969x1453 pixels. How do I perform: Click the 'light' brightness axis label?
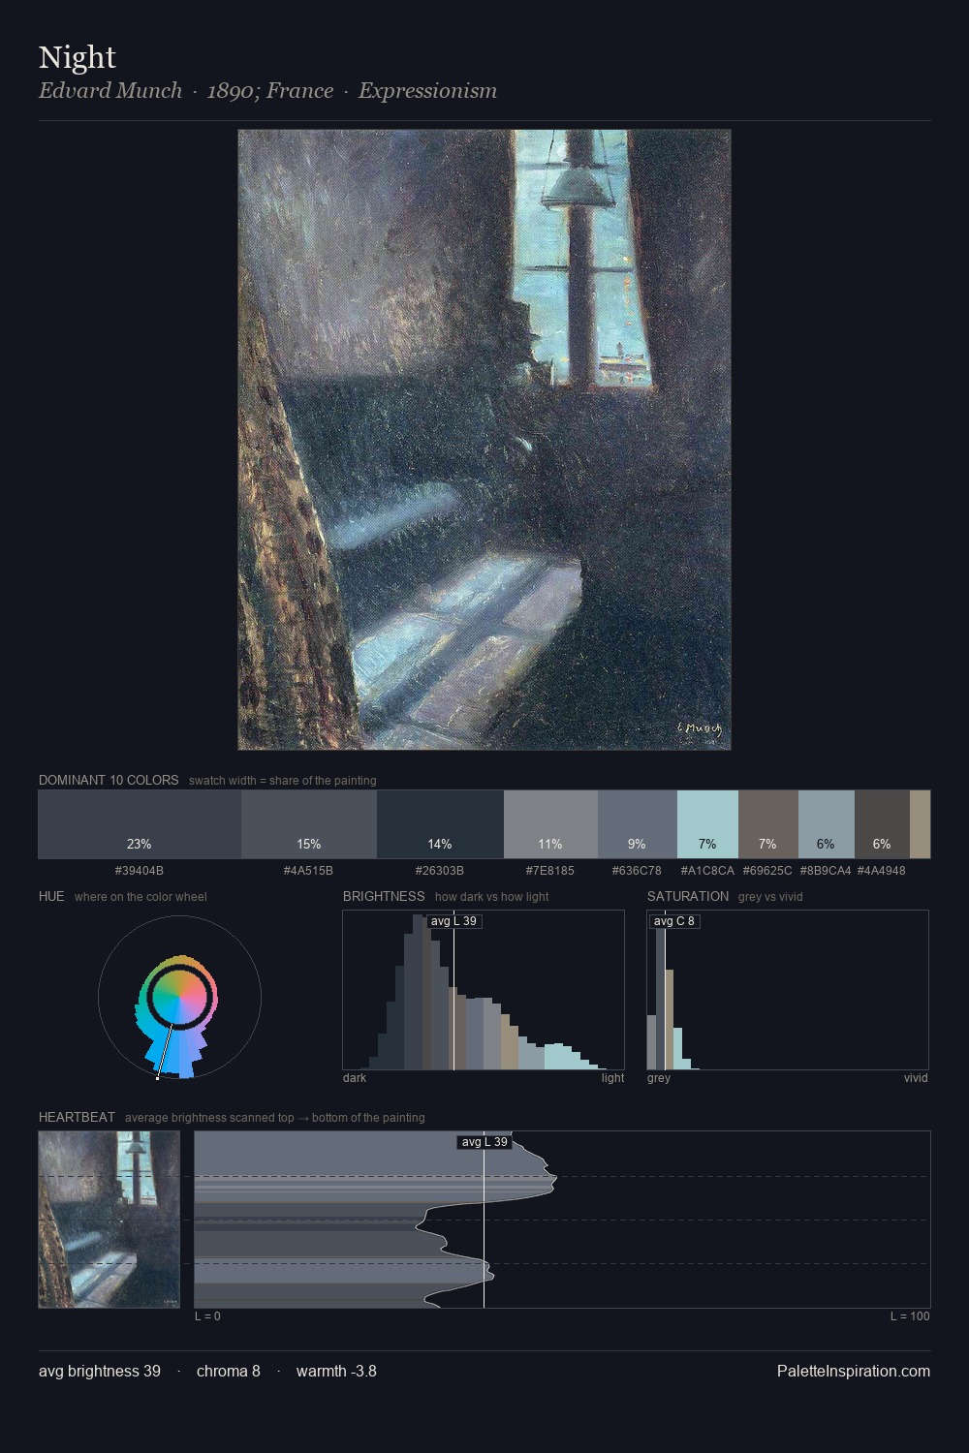pos(613,1078)
